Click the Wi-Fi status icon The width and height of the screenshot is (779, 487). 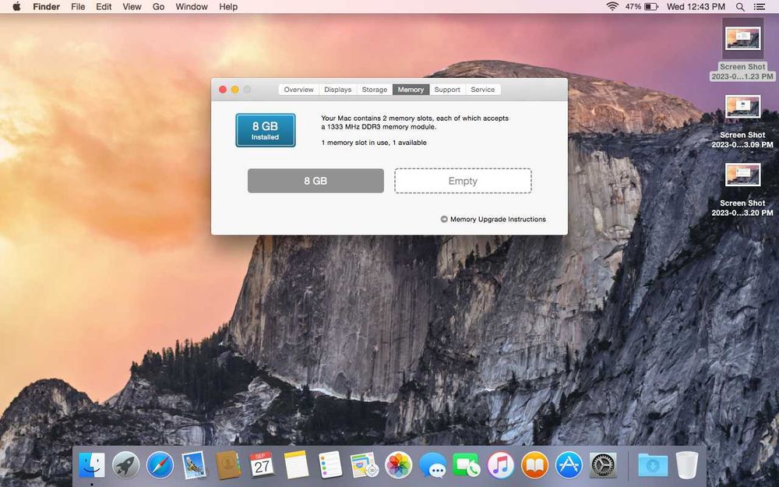[612, 6]
